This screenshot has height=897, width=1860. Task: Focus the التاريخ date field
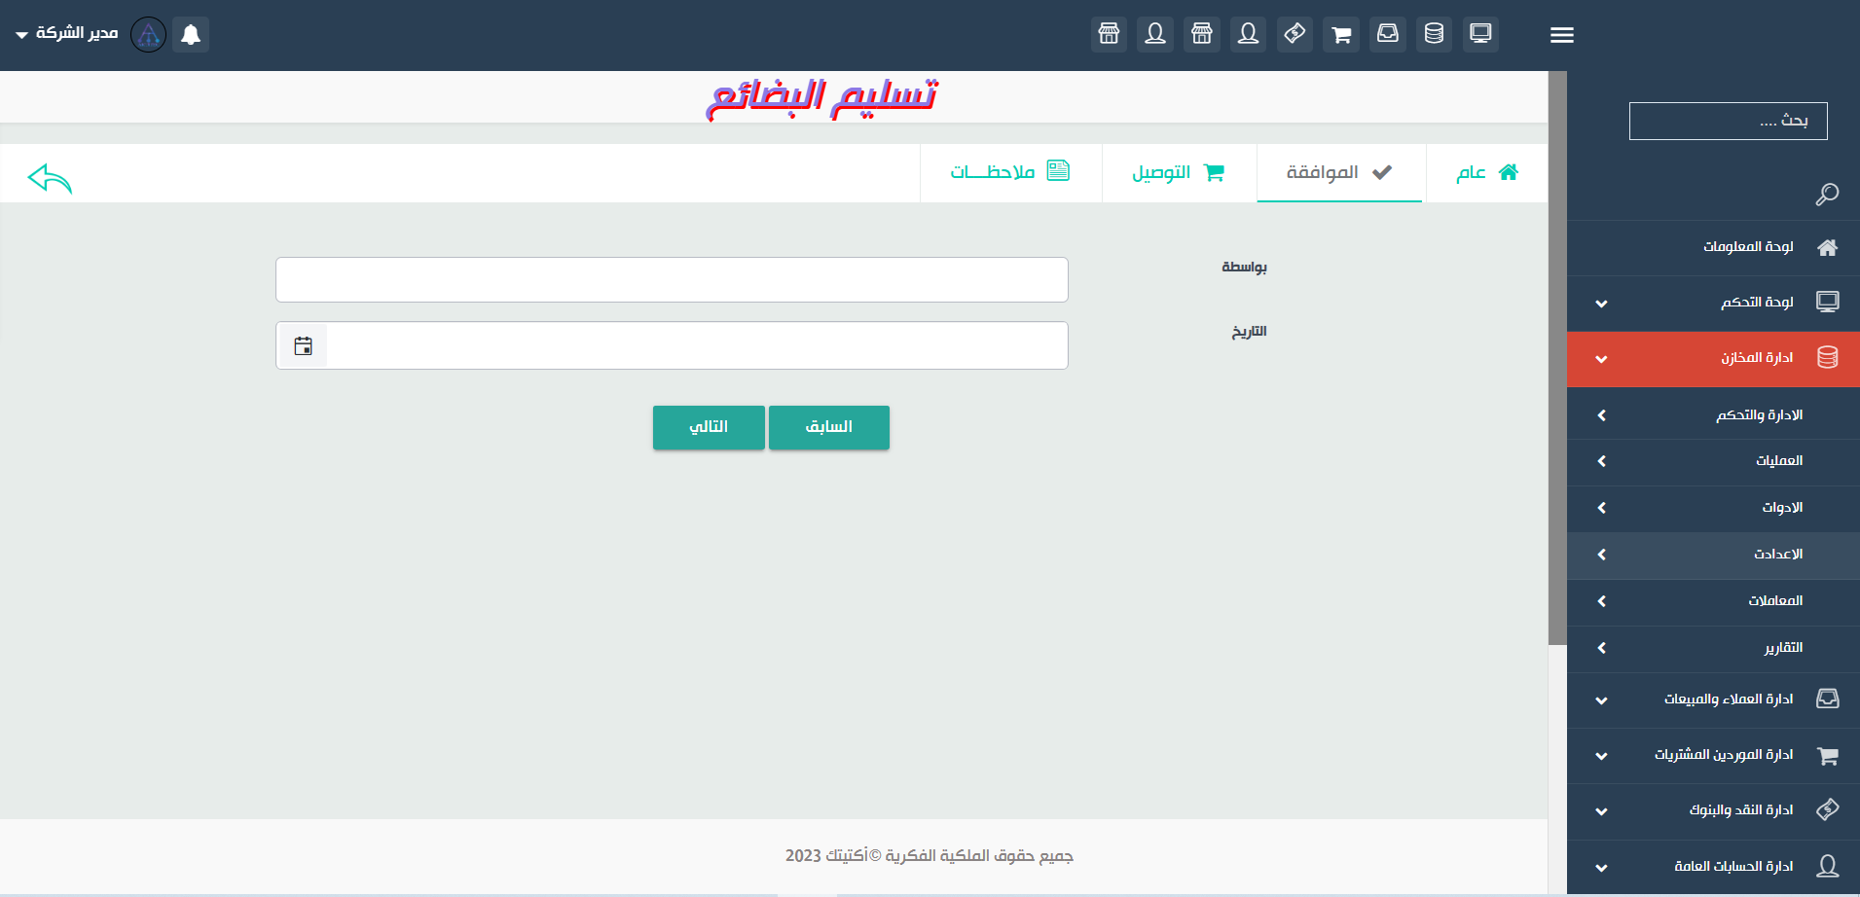672,345
